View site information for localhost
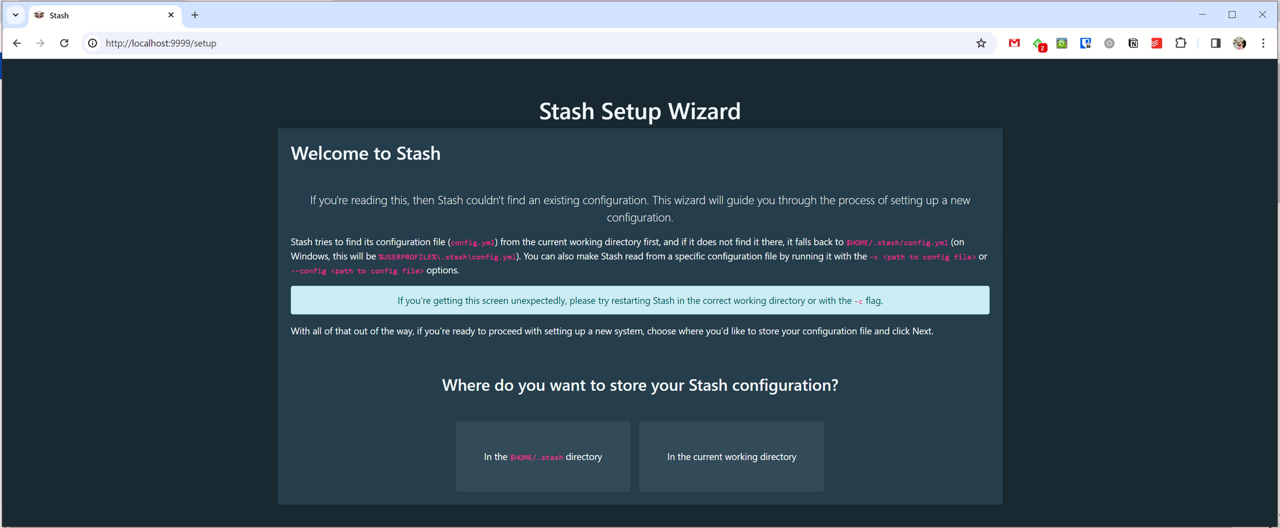This screenshot has width=1280, height=528. tap(93, 43)
